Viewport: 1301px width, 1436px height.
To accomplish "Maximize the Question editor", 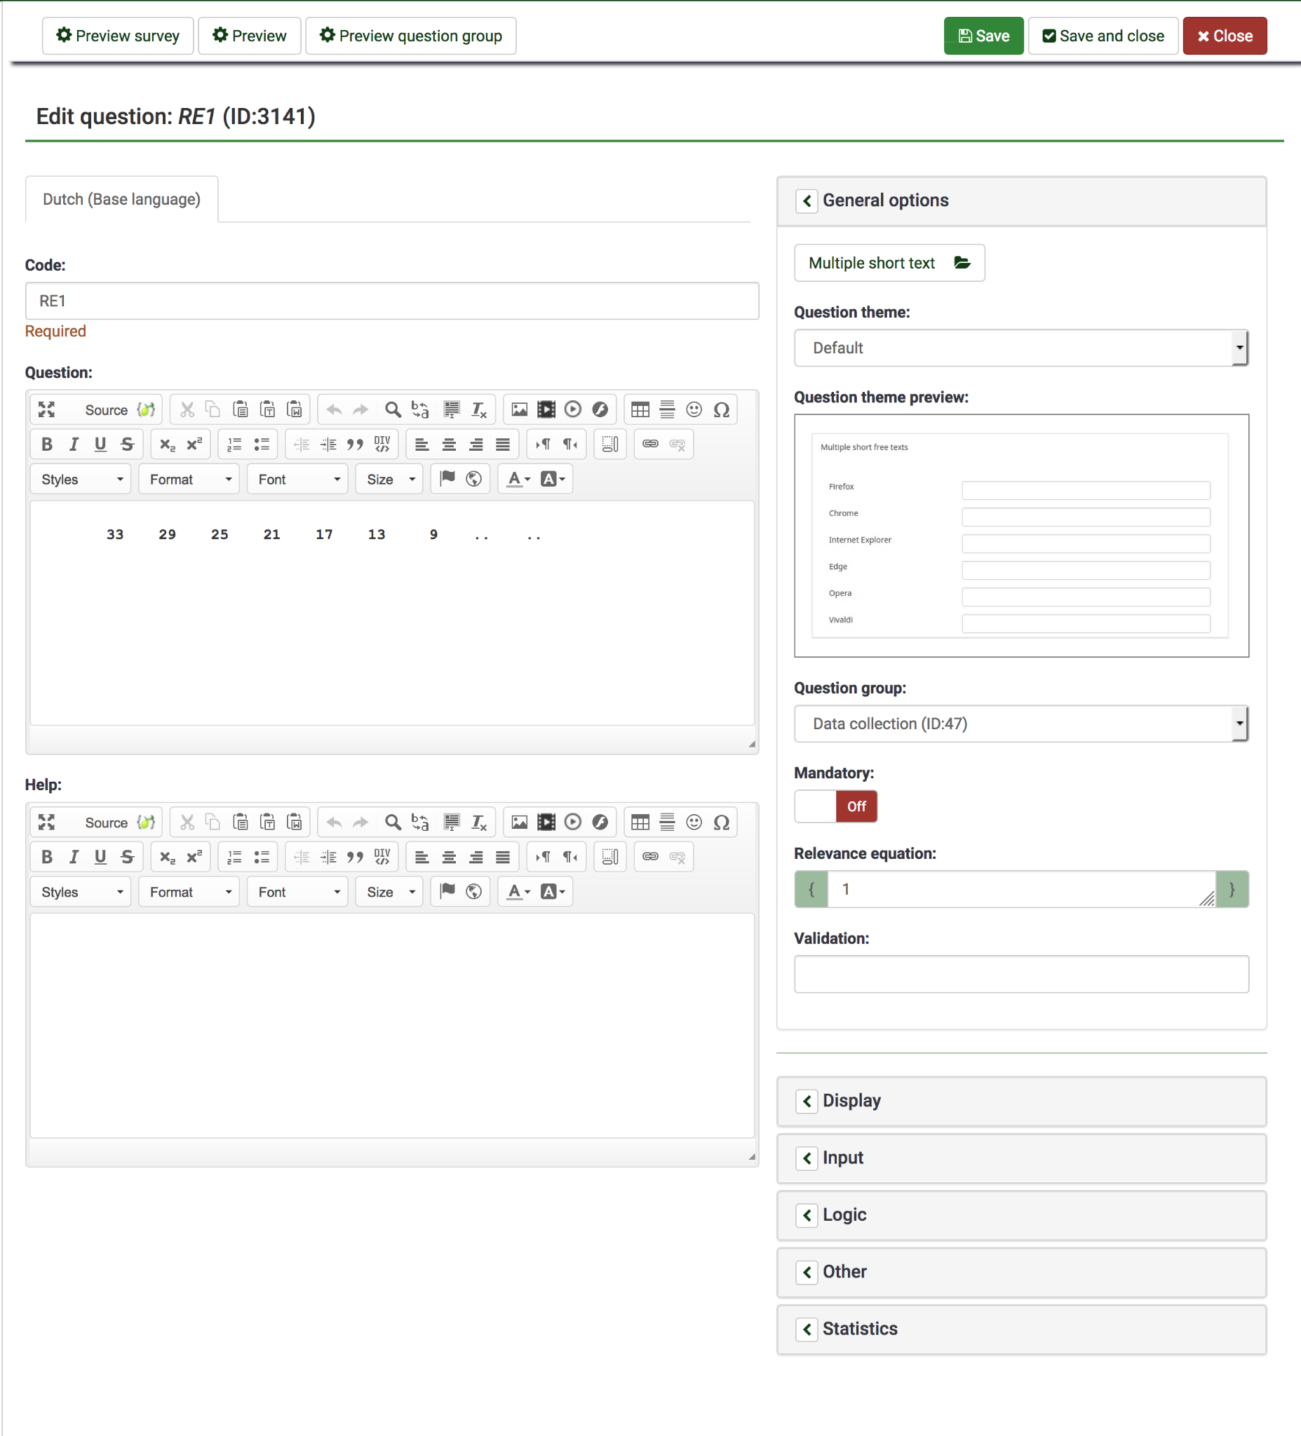I will point(47,409).
